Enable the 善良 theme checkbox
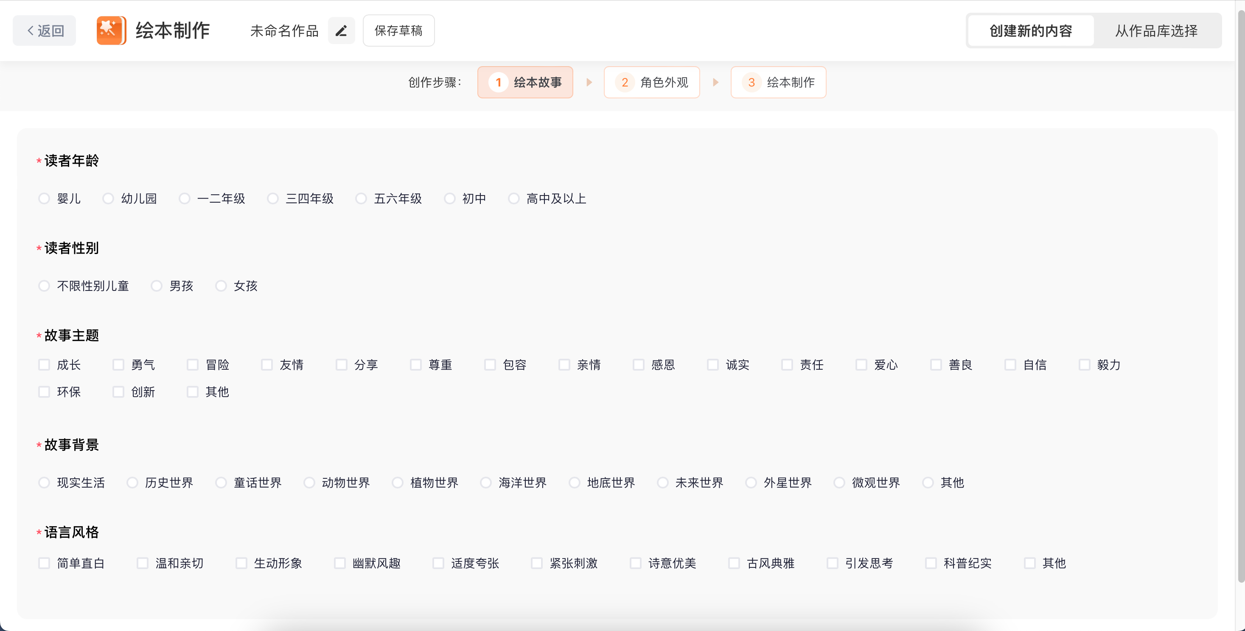The height and width of the screenshot is (631, 1245). point(936,365)
